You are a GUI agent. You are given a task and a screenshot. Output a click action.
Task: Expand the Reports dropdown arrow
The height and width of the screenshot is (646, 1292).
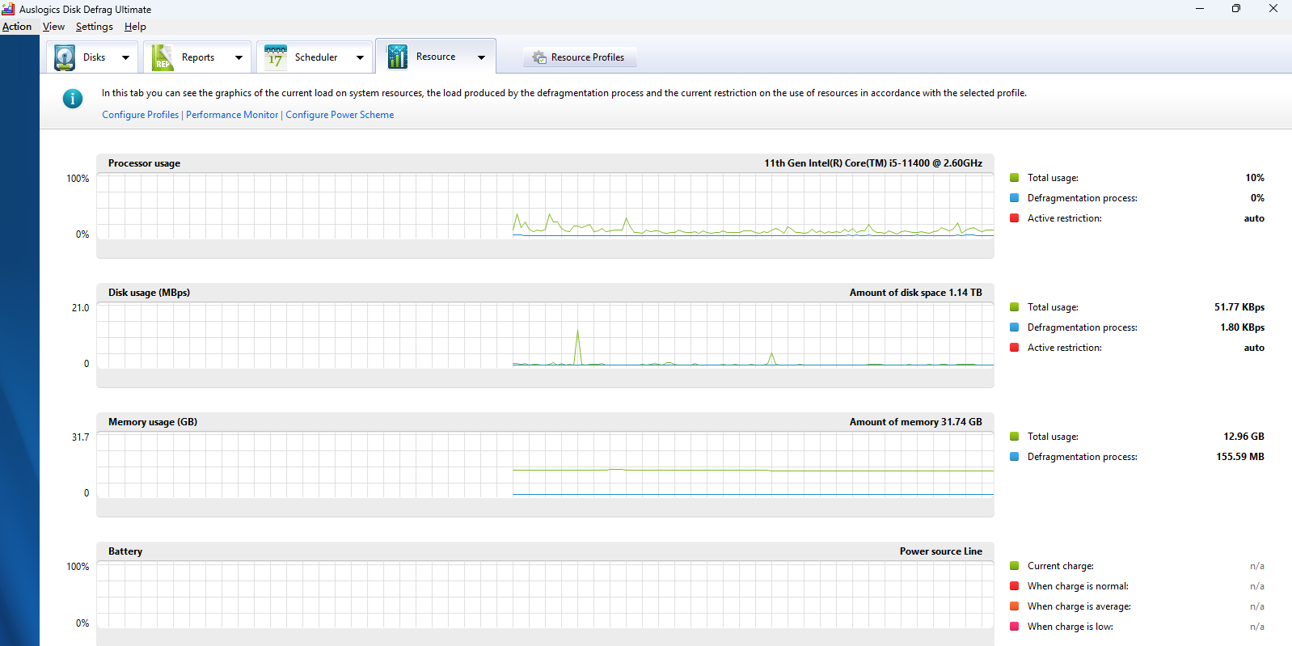pyautogui.click(x=239, y=57)
